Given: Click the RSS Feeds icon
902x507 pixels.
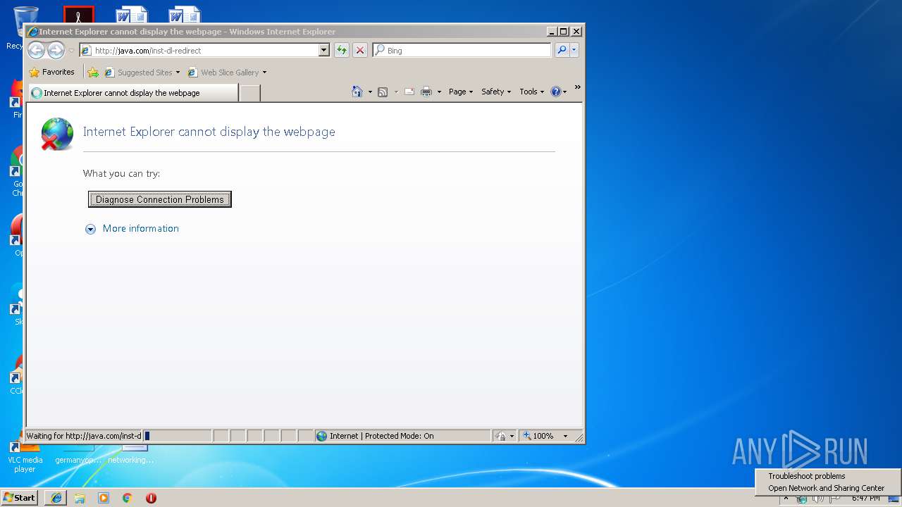Looking at the screenshot, I should point(383,92).
